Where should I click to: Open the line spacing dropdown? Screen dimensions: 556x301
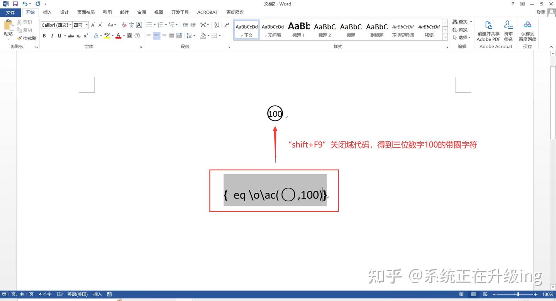191,36
